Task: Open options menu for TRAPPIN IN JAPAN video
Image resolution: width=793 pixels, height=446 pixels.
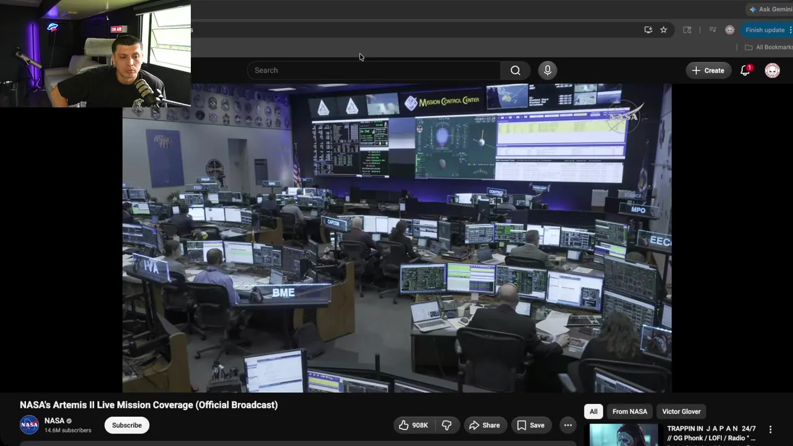Action: click(770, 429)
